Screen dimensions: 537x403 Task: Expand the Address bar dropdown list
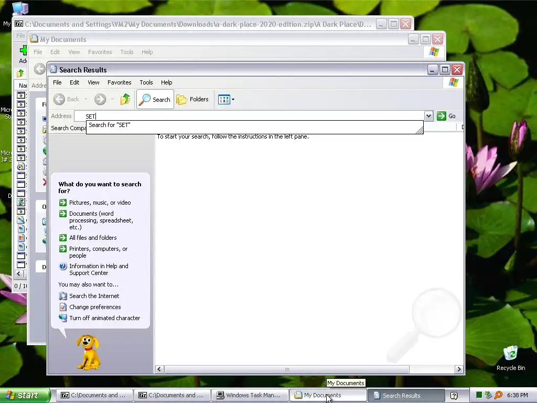coord(428,116)
